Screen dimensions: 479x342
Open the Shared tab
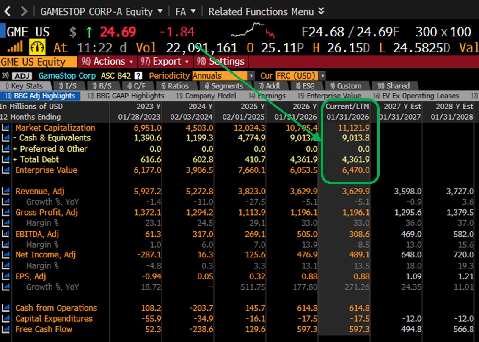pos(394,86)
